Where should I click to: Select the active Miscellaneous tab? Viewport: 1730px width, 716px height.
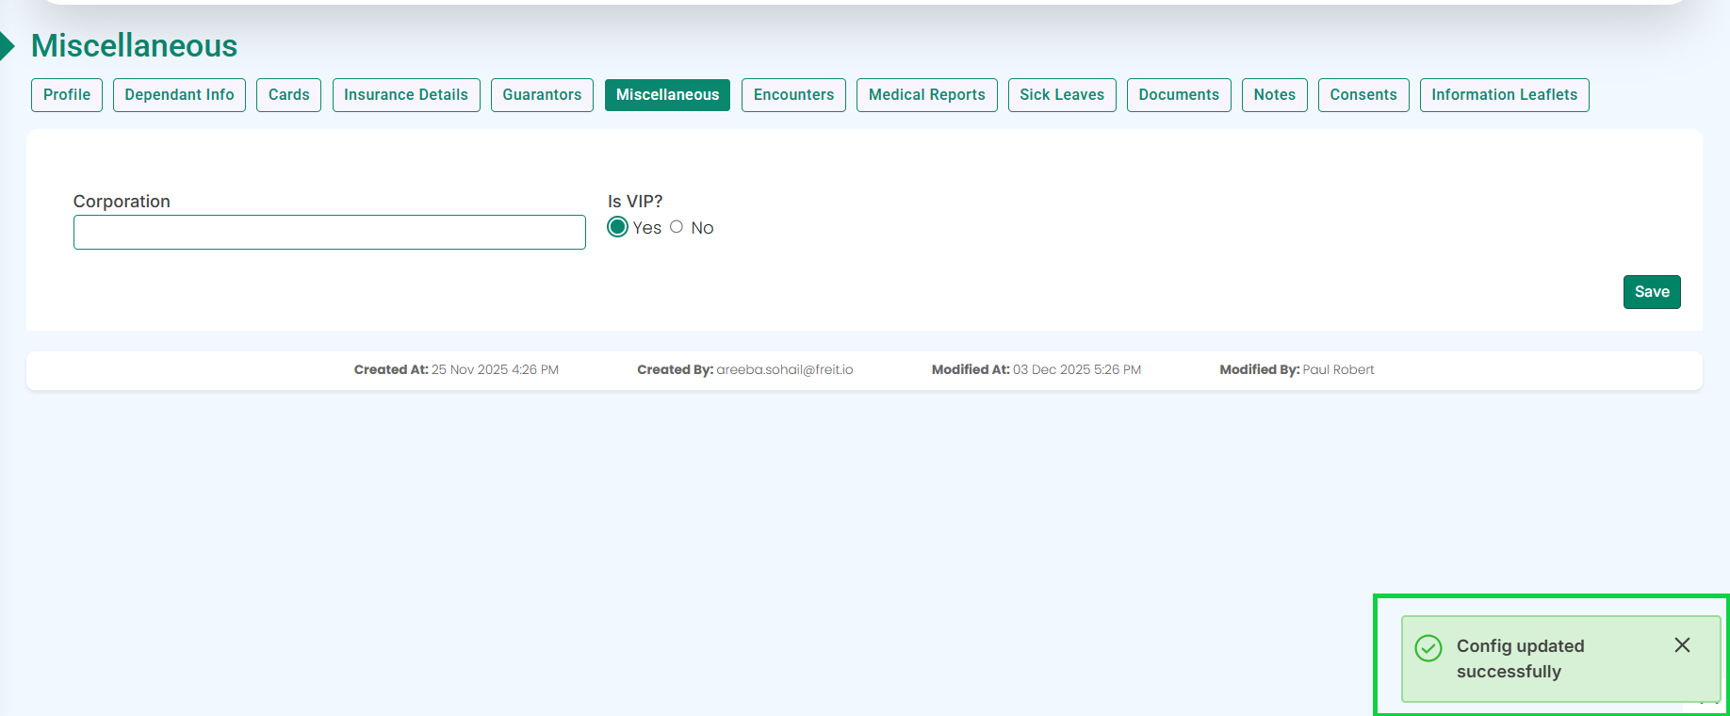pos(667,95)
